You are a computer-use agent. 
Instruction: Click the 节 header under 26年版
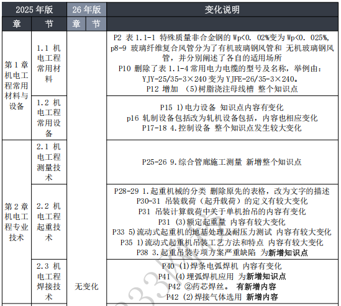[x=96, y=24]
